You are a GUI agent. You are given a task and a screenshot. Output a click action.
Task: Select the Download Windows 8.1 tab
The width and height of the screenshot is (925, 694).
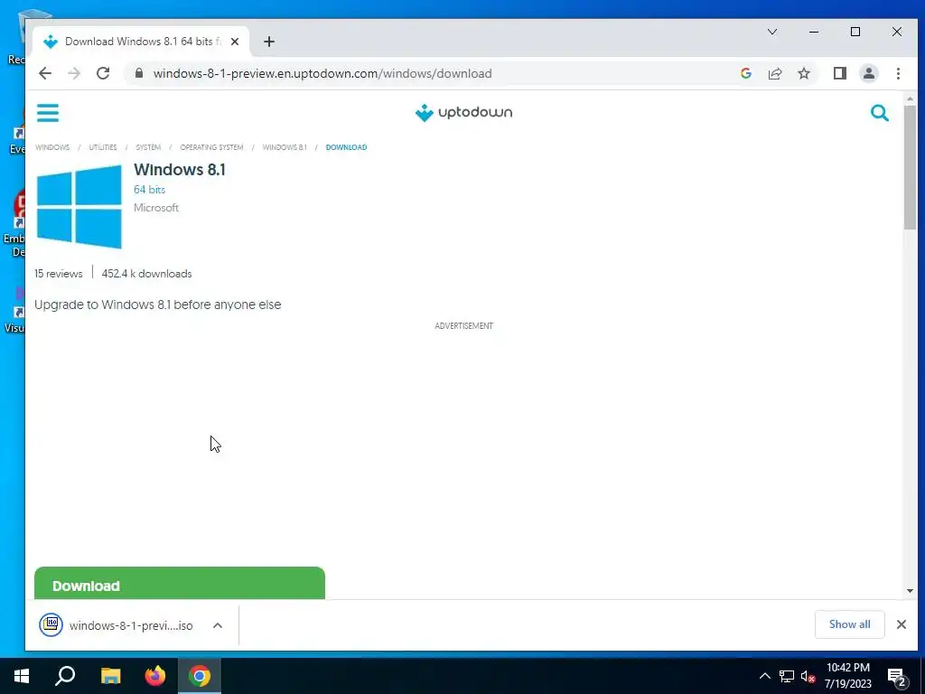pos(142,42)
